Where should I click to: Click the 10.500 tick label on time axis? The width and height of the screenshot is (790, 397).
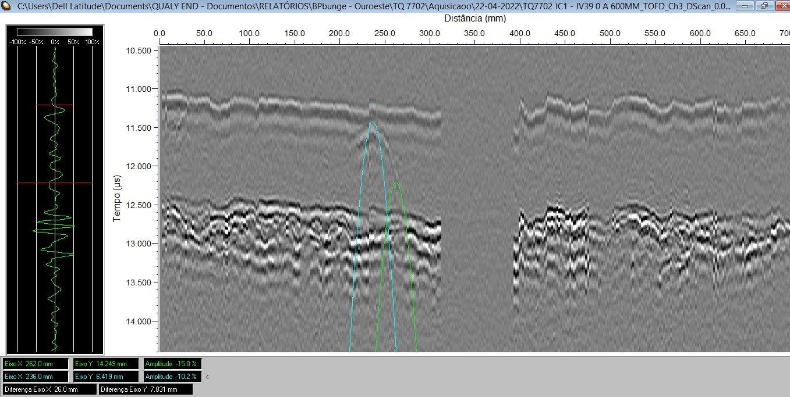138,51
